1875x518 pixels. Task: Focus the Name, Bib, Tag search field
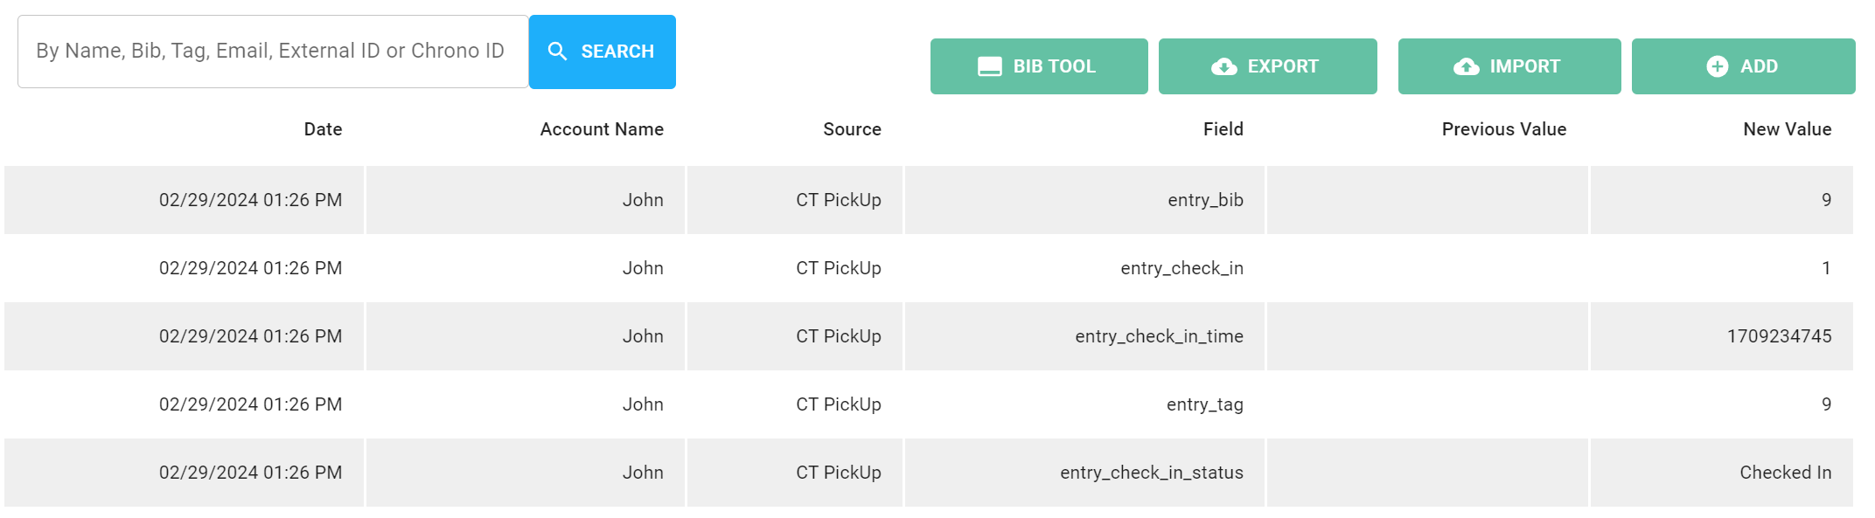(273, 52)
